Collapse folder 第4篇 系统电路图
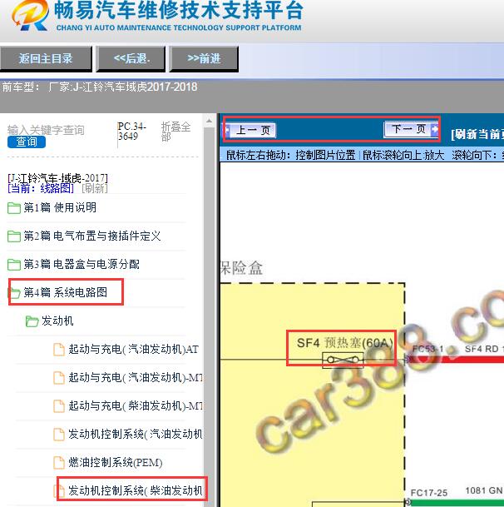The height and width of the screenshot is (507, 504). [65, 292]
